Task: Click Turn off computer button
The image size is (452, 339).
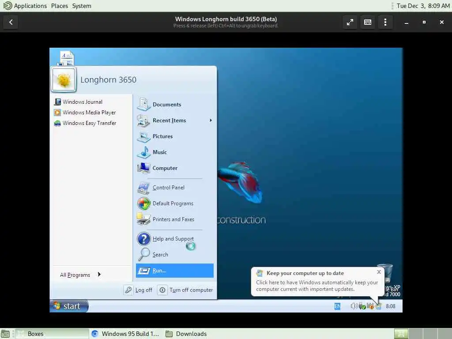Action: [x=185, y=290]
